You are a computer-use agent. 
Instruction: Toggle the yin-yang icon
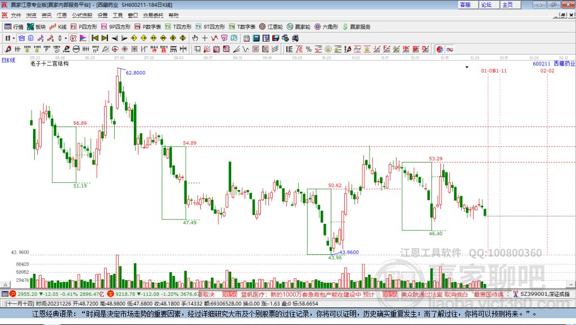pos(440,49)
